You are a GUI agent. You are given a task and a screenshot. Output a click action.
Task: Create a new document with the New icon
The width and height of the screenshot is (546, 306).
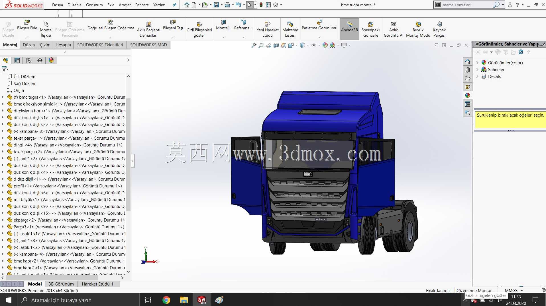(x=194, y=5)
